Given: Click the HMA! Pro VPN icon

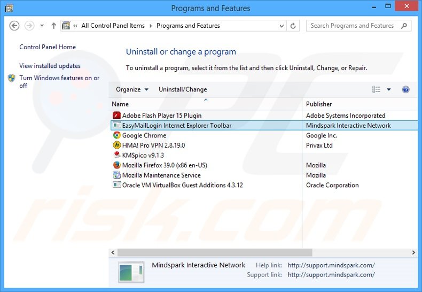Looking at the screenshot, I should [x=116, y=145].
